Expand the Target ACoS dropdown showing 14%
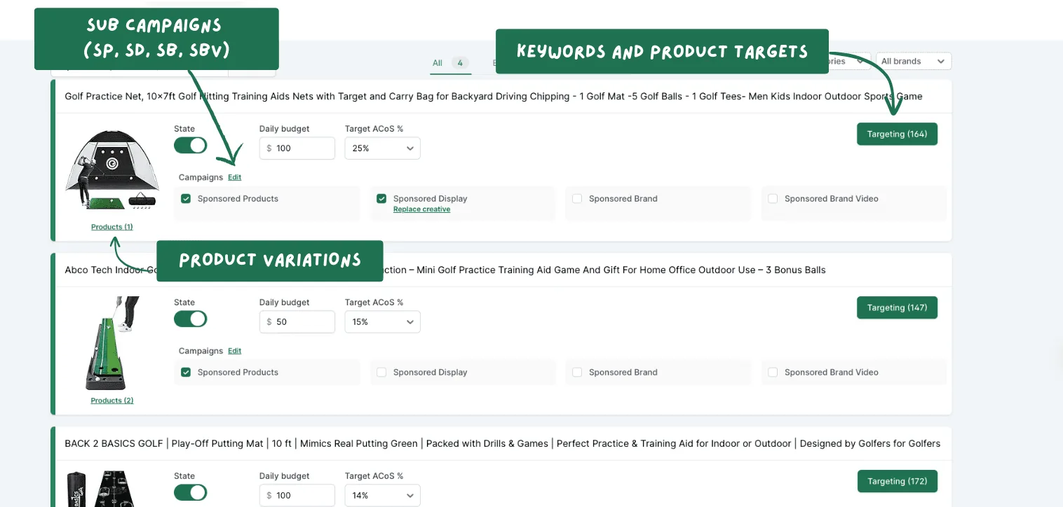This screenshot has width=1063, height=507. pyautogui.click(x=382, y=495)
